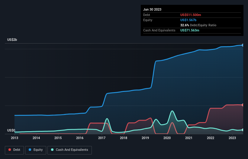This screenshot has width=248, height=159.
Task: Click the 2020 x-axis label
Action: (x=167, y=138)
